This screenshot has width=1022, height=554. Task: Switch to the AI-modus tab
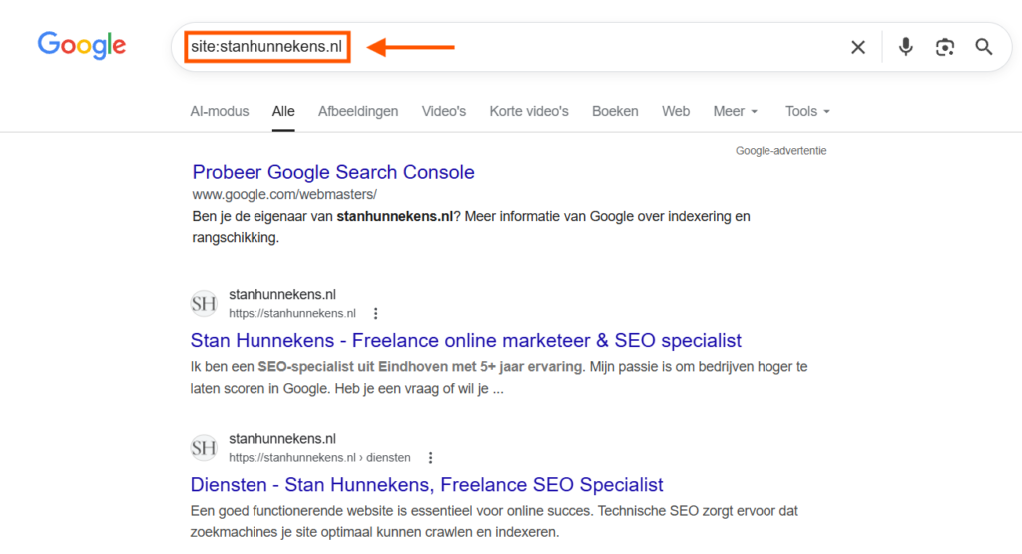220,111
